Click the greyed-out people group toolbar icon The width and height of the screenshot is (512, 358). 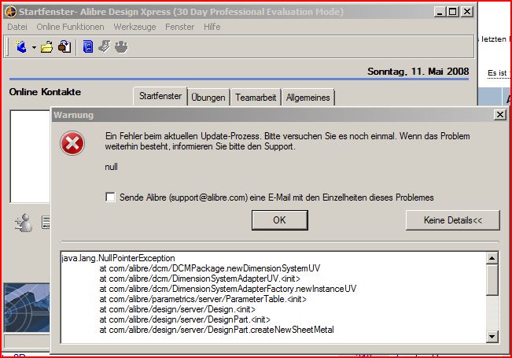(121, 46)
